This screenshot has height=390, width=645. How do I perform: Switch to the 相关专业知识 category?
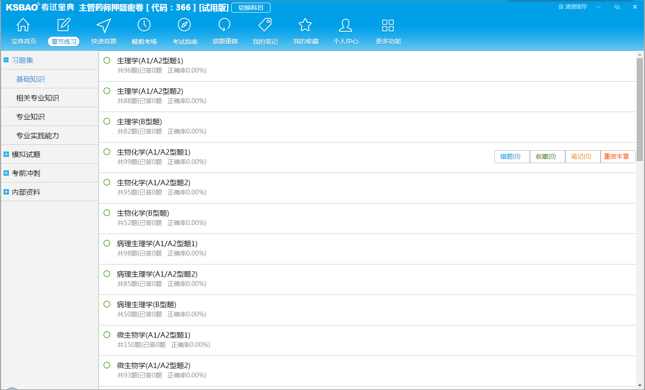[x=38, y=98]
